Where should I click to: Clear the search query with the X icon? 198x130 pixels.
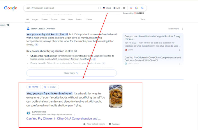[124, 8]
